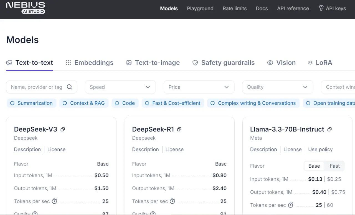Open Rate limits in the top navigation
This screenshot has width=355, height=215.
click(x=235, y=9)
